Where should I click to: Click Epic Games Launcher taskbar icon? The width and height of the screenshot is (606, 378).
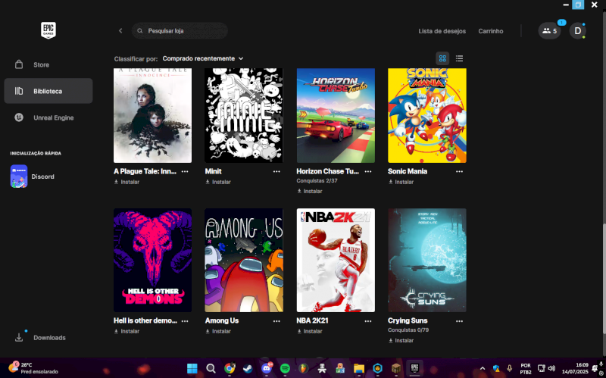pyautogui.click(x=414, y=367)
